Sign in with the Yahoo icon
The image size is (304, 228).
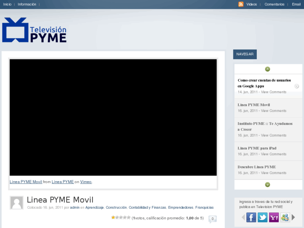click(x=274, y=217)
